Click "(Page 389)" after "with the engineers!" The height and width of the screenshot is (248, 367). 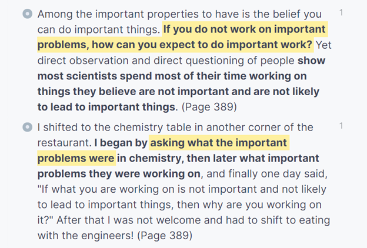point(165,236)
